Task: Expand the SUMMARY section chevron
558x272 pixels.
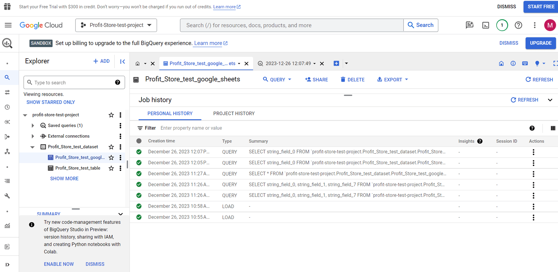Action: [x=121, y=214]
